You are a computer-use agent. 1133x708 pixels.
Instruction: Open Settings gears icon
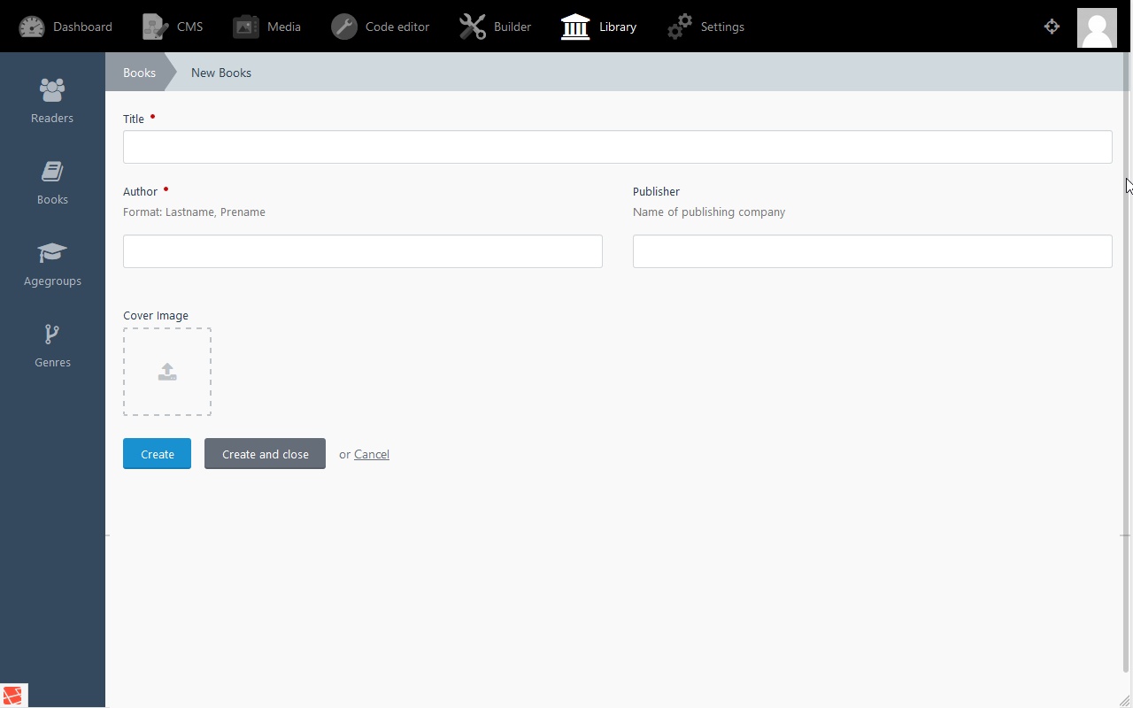tap(680, 27)
